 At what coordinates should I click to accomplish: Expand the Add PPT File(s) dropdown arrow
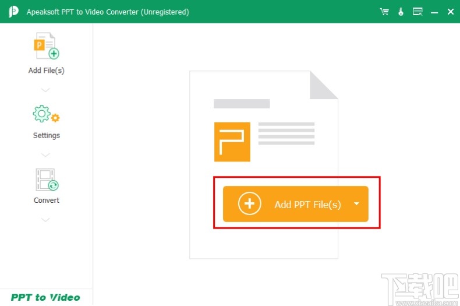[x=356, y=203]
